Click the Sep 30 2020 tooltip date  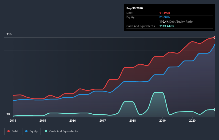point(135,8)
